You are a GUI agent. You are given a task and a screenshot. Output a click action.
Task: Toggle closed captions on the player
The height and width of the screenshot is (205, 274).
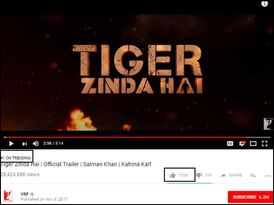pos(230,143)
